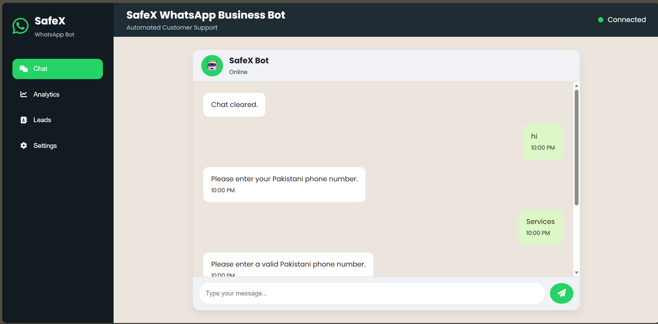Go to the Analytics page label

46,95
